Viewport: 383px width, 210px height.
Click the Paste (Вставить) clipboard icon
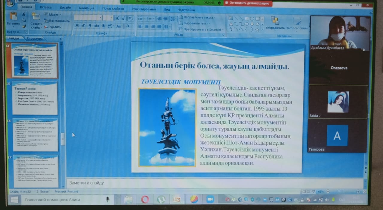13,19
